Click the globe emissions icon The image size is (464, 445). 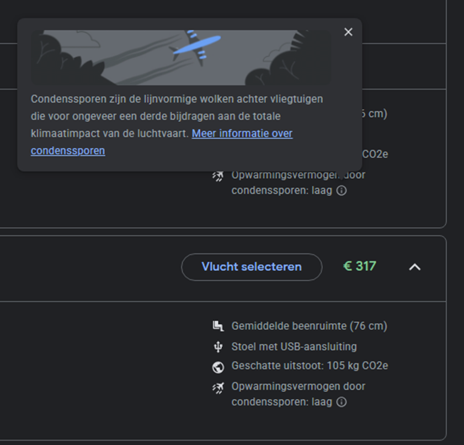click(x=218, y=367)
